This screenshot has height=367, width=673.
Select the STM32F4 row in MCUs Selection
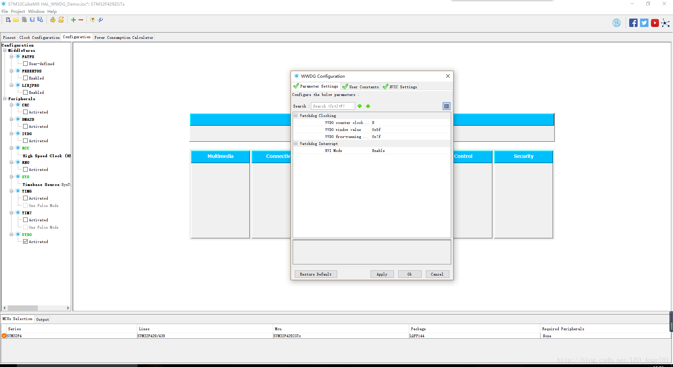[336, 336]
